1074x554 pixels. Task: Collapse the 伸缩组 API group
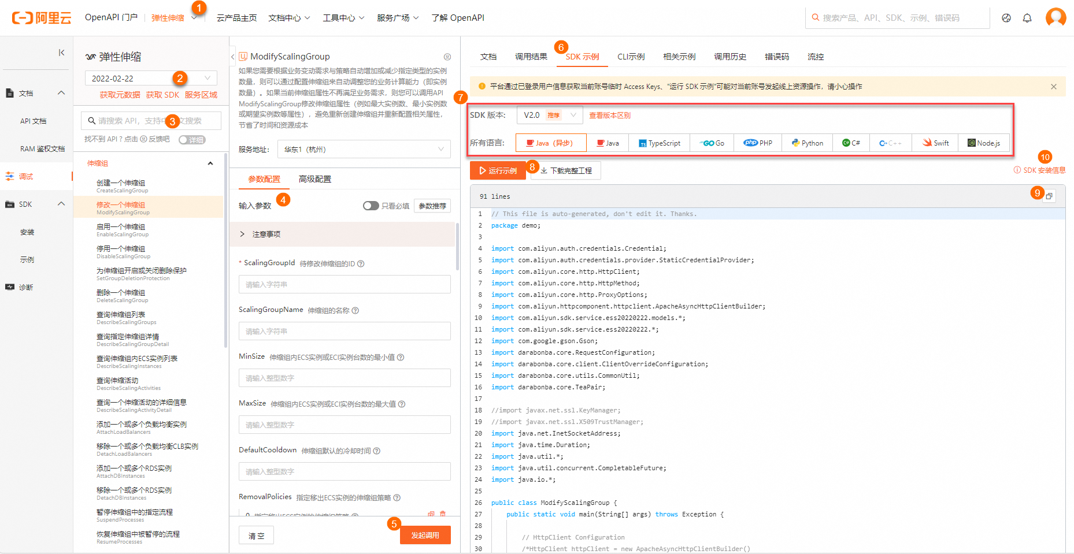pos(210,163)
